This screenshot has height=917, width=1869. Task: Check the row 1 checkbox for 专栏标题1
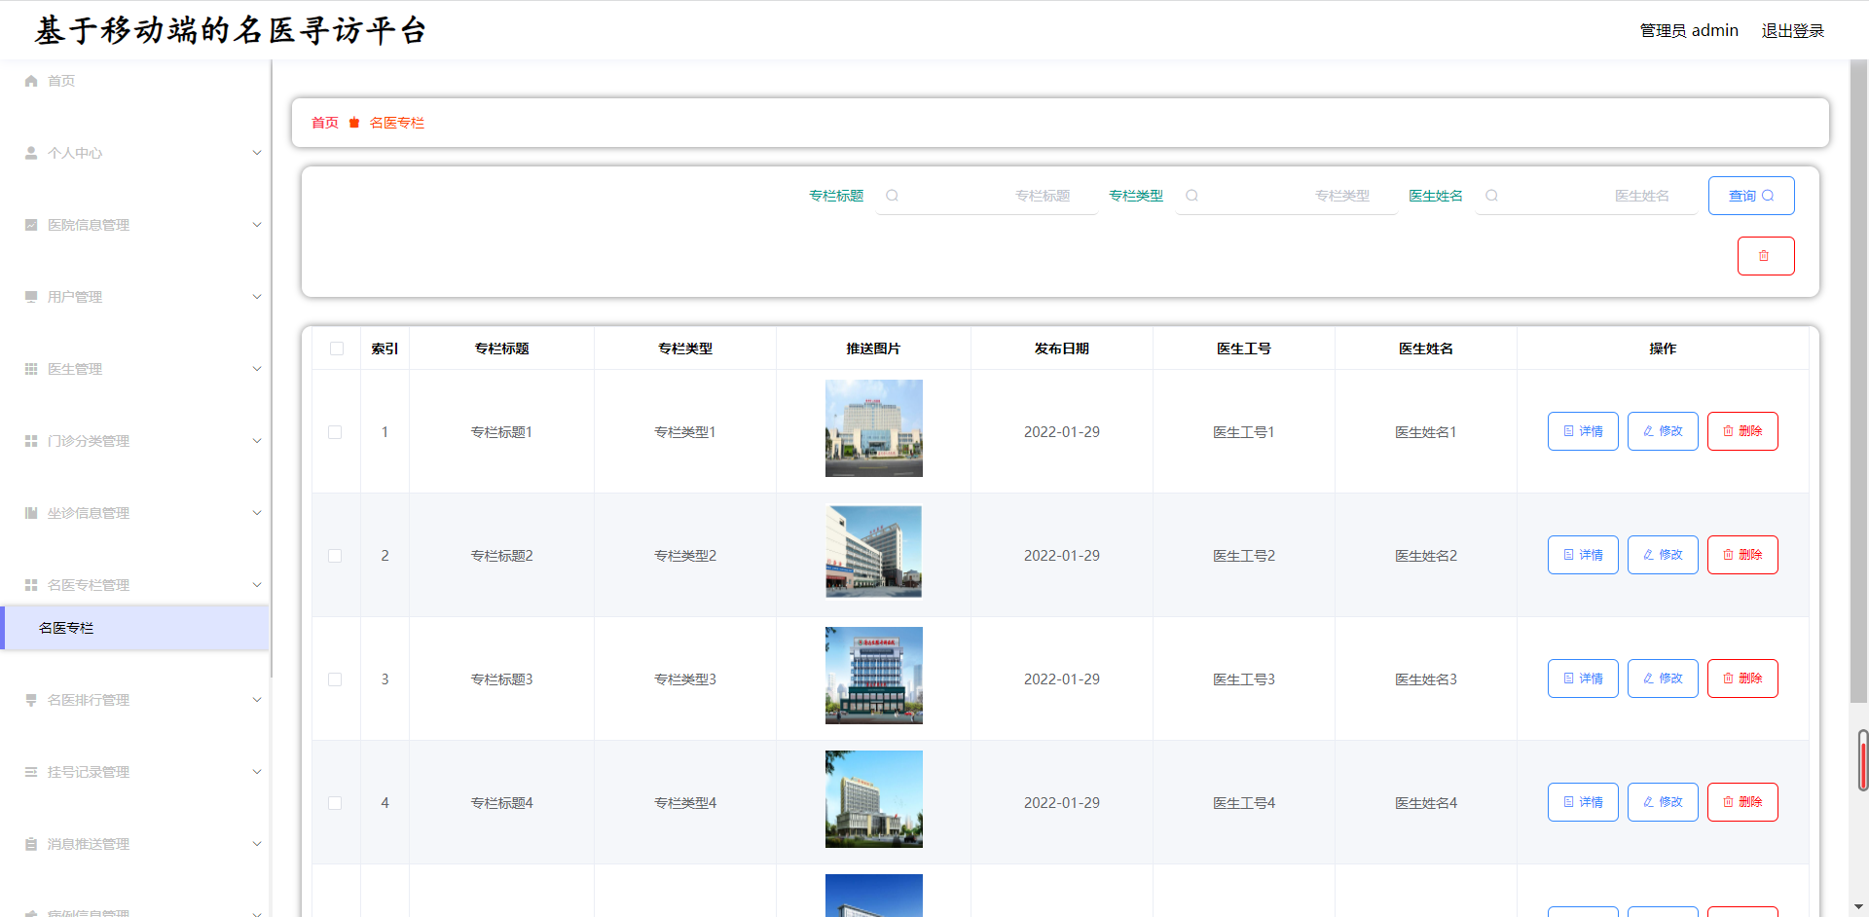[x=335, y=432]
